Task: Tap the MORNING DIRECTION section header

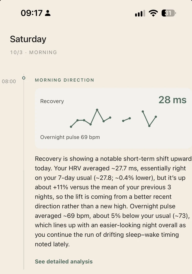Action: pos(65,80)
